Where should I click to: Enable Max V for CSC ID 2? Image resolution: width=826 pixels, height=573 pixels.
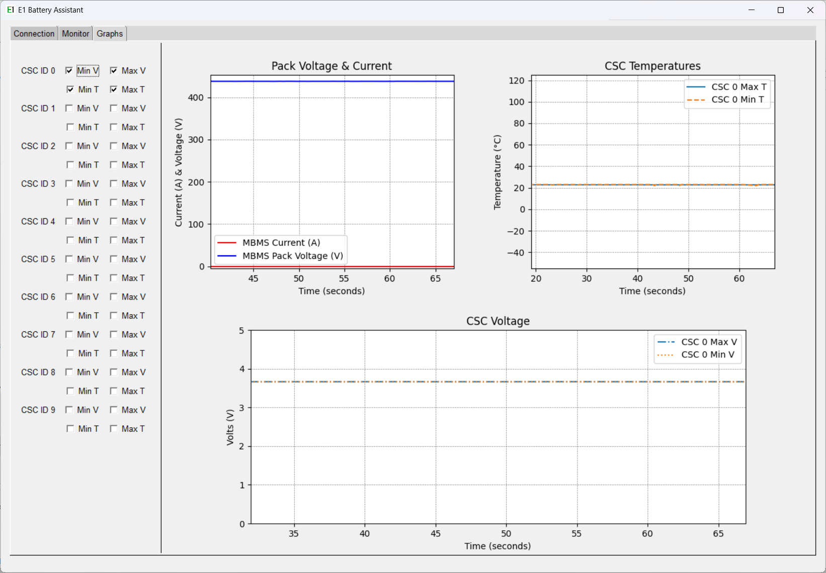point(114,146)
